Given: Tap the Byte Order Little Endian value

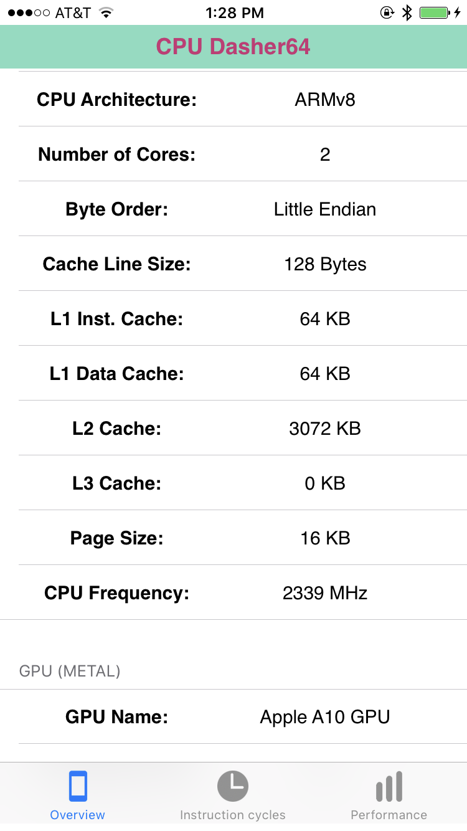Looking at the screenshot, I should (325, 209).
